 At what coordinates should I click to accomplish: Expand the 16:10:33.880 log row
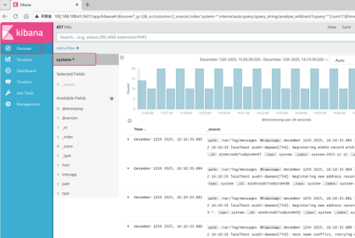tap(128, 226)
